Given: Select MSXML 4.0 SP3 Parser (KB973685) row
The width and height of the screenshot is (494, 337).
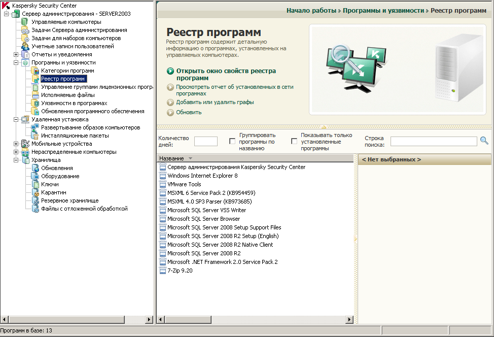Looking at the screenshot, I should [209, 201].
